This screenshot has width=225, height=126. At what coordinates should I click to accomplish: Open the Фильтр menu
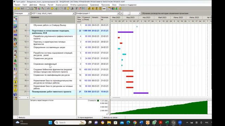pyautogui.click(x=42, y=5)
